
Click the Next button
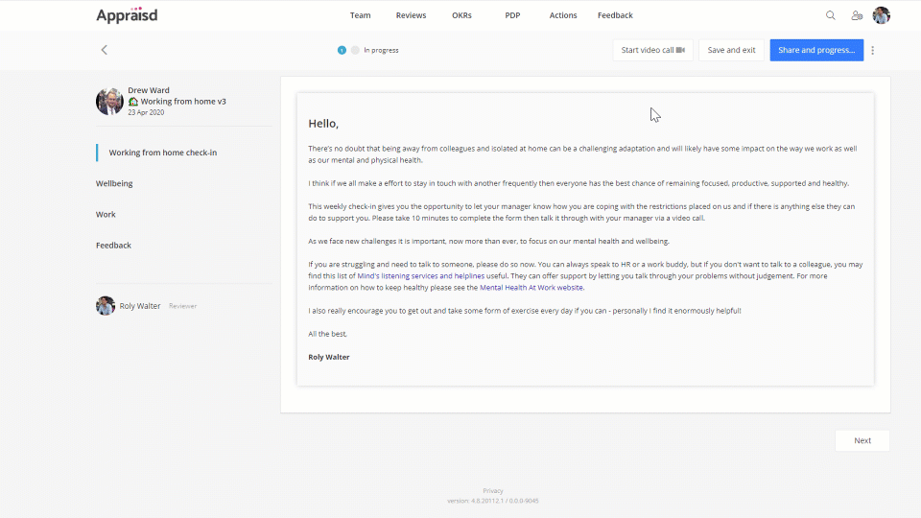coord(862,440)
